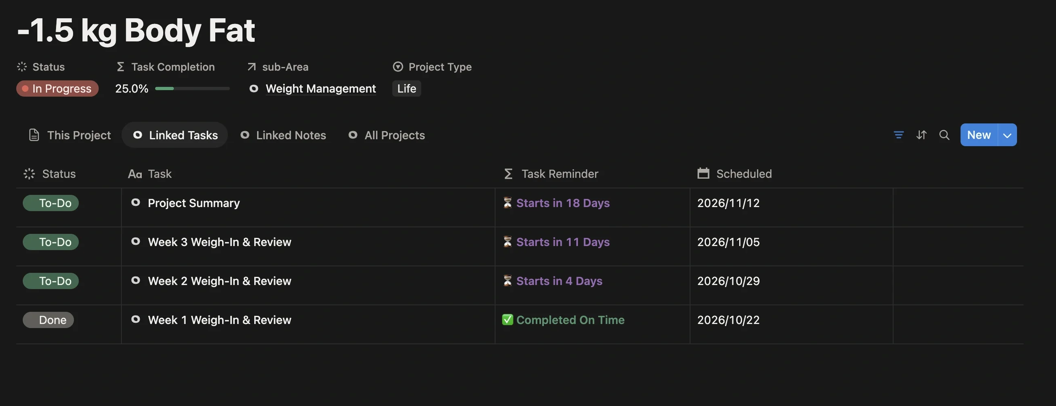The width and height of the screenshot is (1056, 406).
Task: Expand the New button dropdown arrow
Action: point(1007,135)
